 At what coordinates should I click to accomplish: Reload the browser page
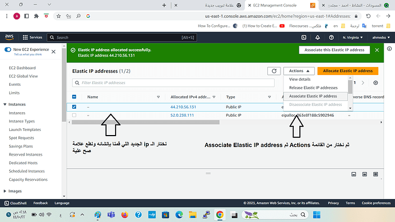point(368,16)
